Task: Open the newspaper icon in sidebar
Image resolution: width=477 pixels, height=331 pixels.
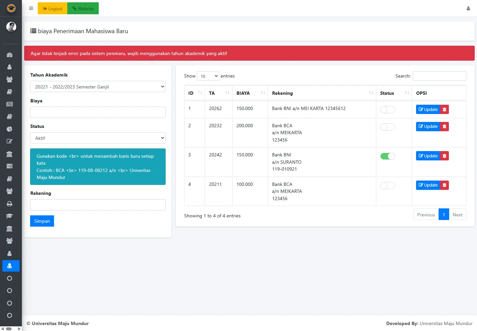Action: pos(10,104)
